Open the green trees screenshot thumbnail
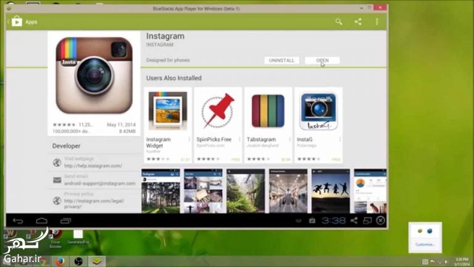This screenshot has height=267, width=474. pos(246,191)
